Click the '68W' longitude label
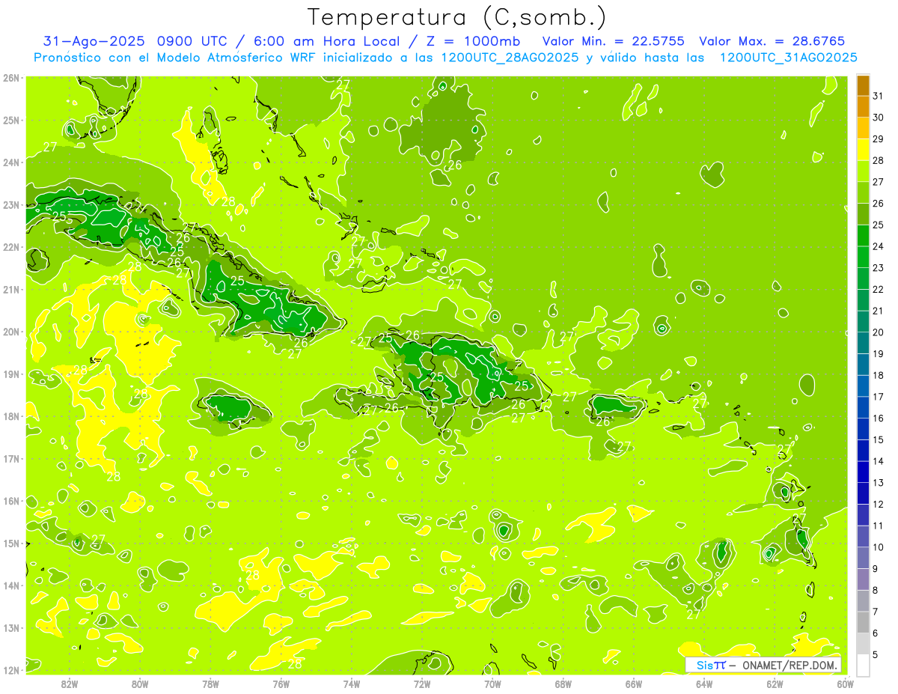This screenshot has width=898, height=694. [x=563, y=684]
